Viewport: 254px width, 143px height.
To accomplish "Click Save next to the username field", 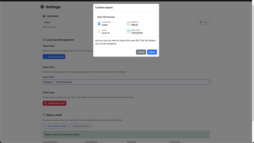I will coord(204,22).
